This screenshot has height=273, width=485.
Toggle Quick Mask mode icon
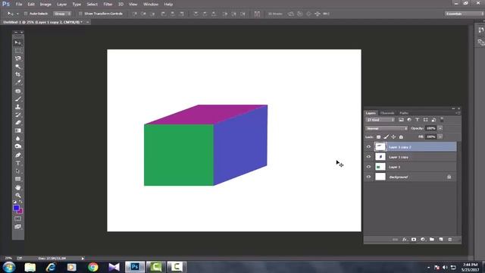tap(18, 218)
